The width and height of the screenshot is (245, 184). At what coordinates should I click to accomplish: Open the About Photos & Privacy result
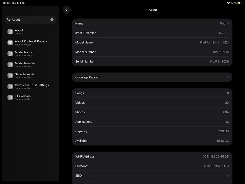click(x=30, y=43)
